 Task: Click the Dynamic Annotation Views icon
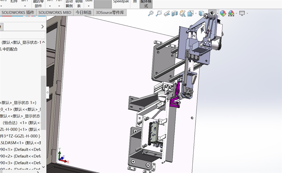pos(182,13)
